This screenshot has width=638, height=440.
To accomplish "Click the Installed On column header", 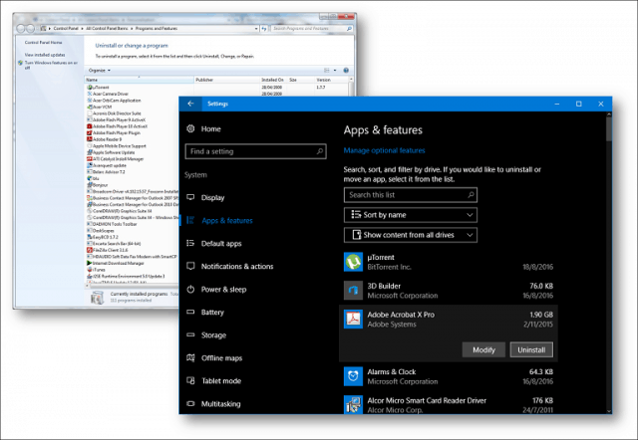I will click(x=274, y=80).
